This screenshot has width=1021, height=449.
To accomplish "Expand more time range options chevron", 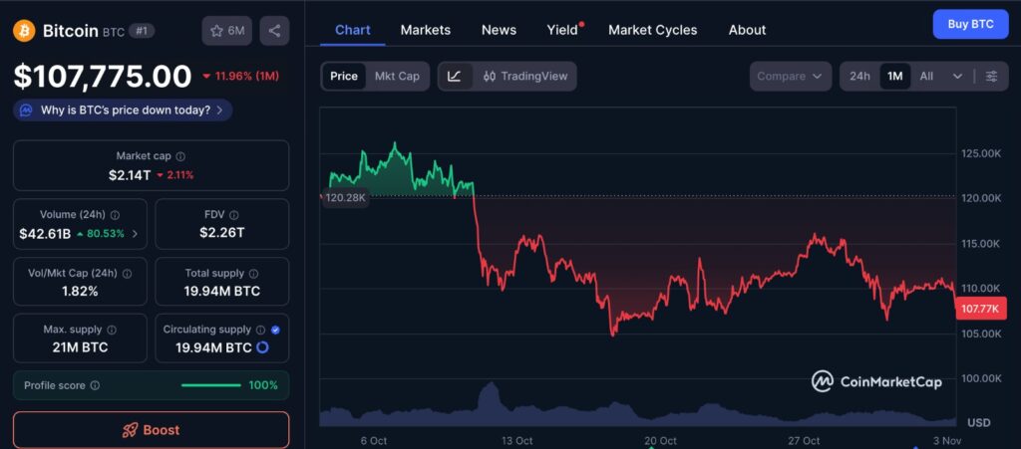I will [957, 76].
